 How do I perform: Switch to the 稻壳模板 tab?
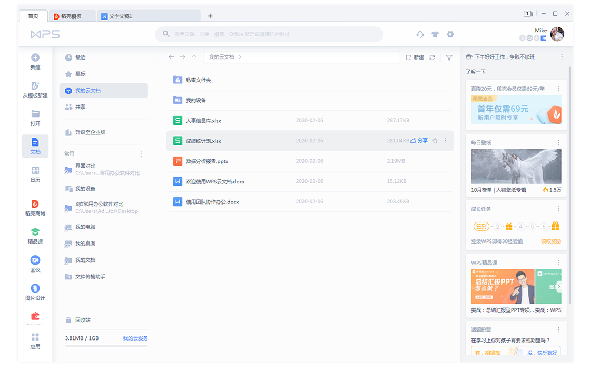(x=72, y=16)
